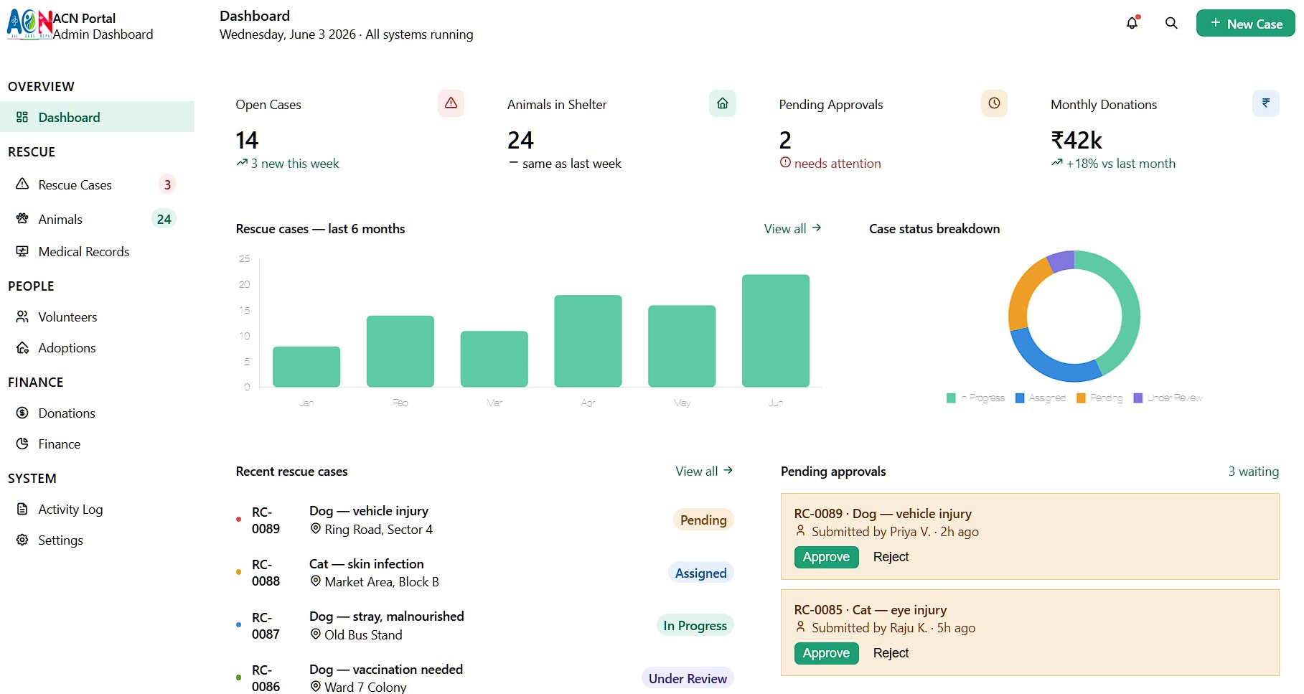Create a New Case
Viewport: 1304px width, 694px height.
point(1246,24)
